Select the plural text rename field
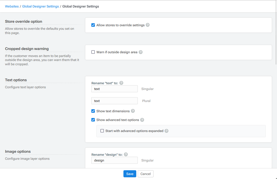 tap(114, 101)
